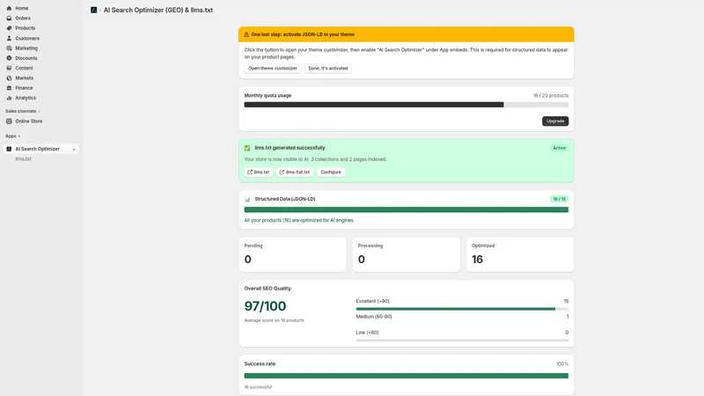Click the Processing count card
This screenshot has width=704, height=396.
coord(407,254)
